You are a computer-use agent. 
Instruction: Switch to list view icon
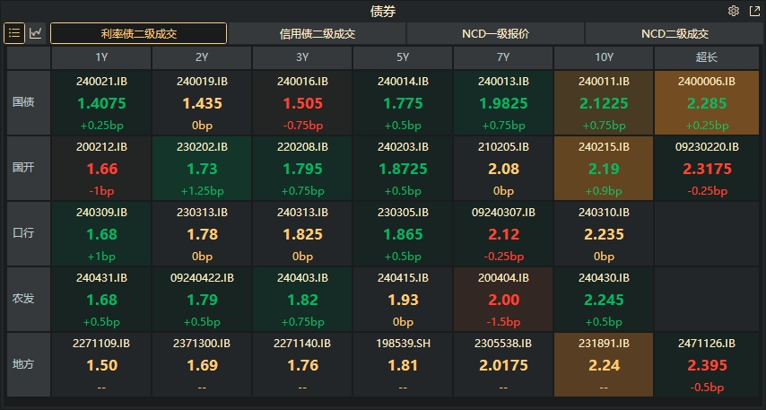point(14,33)
